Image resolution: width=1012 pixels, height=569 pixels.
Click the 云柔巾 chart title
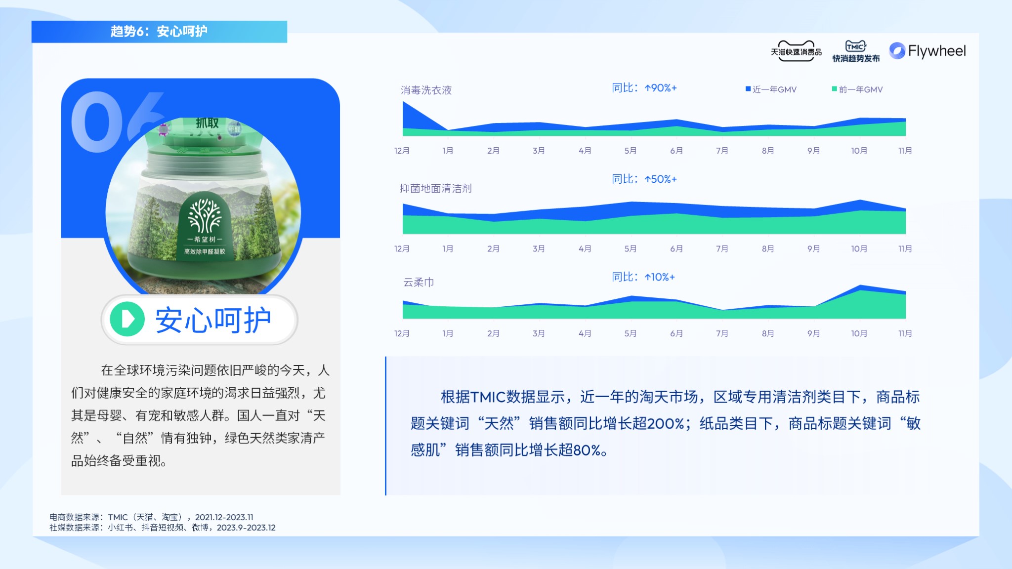point(419,282)
